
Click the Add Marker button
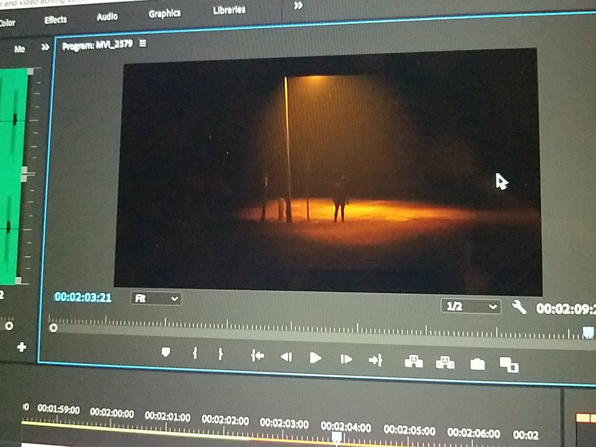coord(166,352)
